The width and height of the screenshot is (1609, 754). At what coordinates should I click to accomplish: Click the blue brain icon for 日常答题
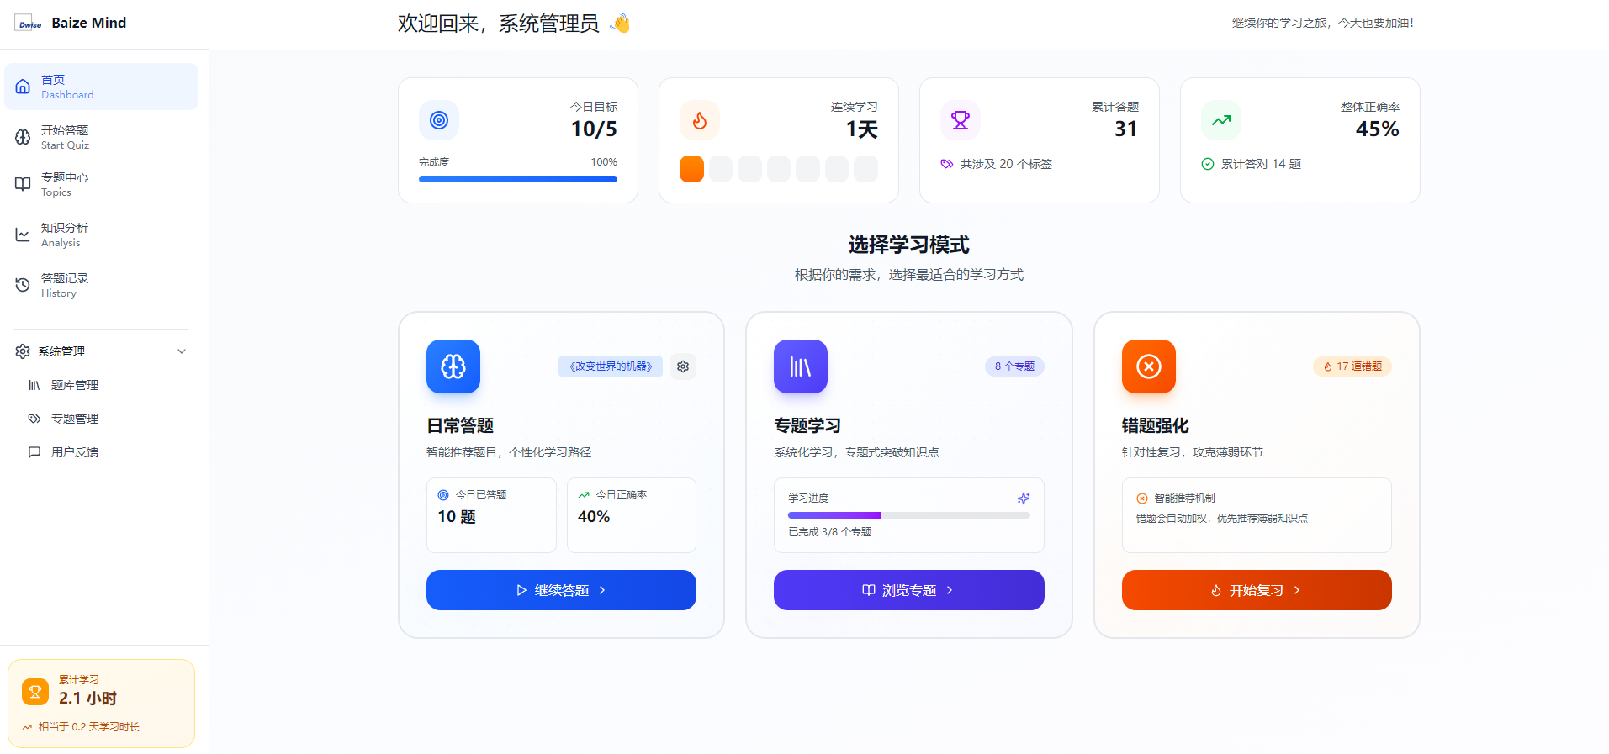click(453, 366)
